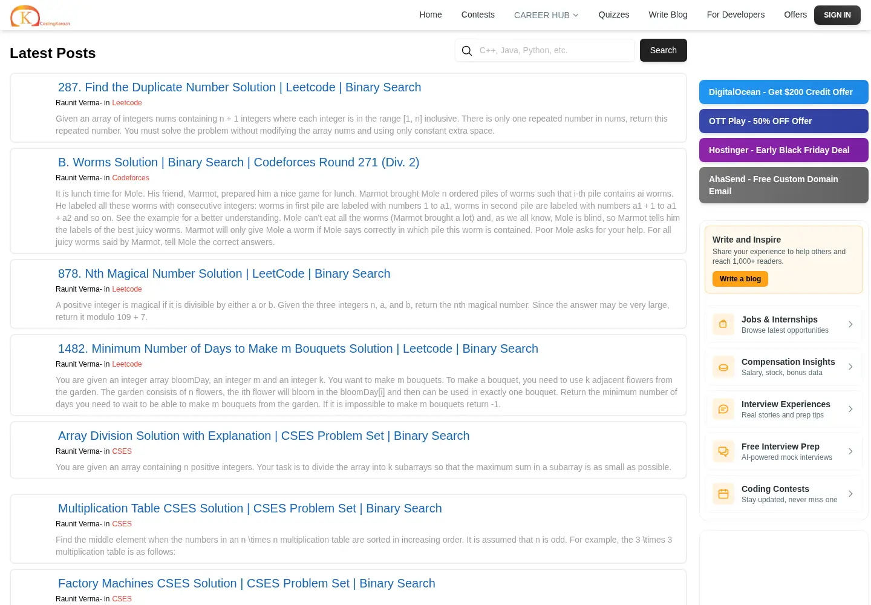Screen dimensions: 871x605
Task: Click the Compensation Insights coin icon
Action: [x=723, y=367]
